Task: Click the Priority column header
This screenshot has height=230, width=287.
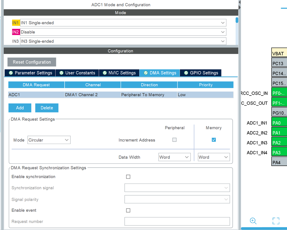Action: tap(205, 85)
